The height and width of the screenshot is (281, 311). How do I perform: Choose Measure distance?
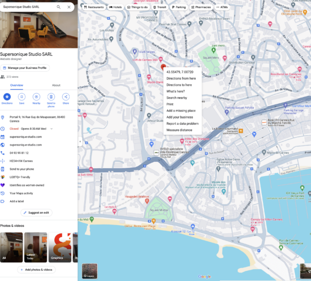point(179,130)
